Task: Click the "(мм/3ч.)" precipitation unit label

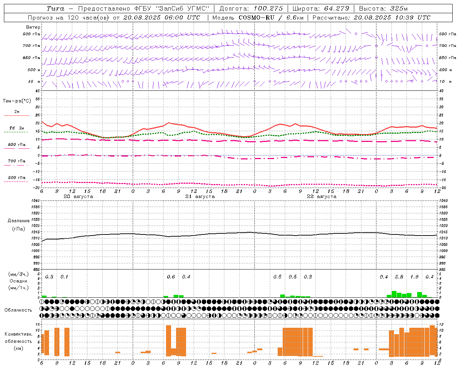Action: point(19,274)
